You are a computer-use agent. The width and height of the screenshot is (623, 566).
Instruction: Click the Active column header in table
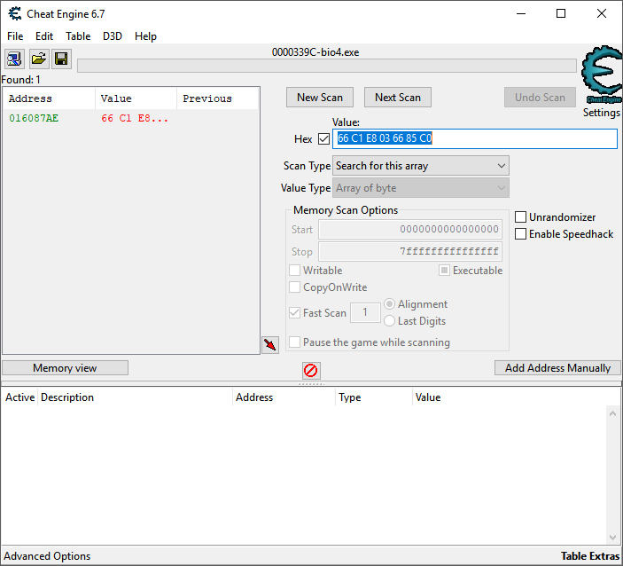(x=19, y=397)
